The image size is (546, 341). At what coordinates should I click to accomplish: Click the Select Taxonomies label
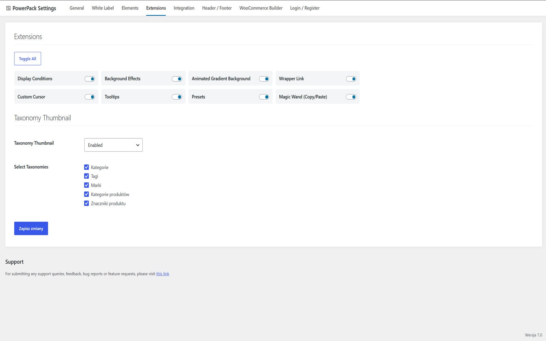tap(31, 167)
